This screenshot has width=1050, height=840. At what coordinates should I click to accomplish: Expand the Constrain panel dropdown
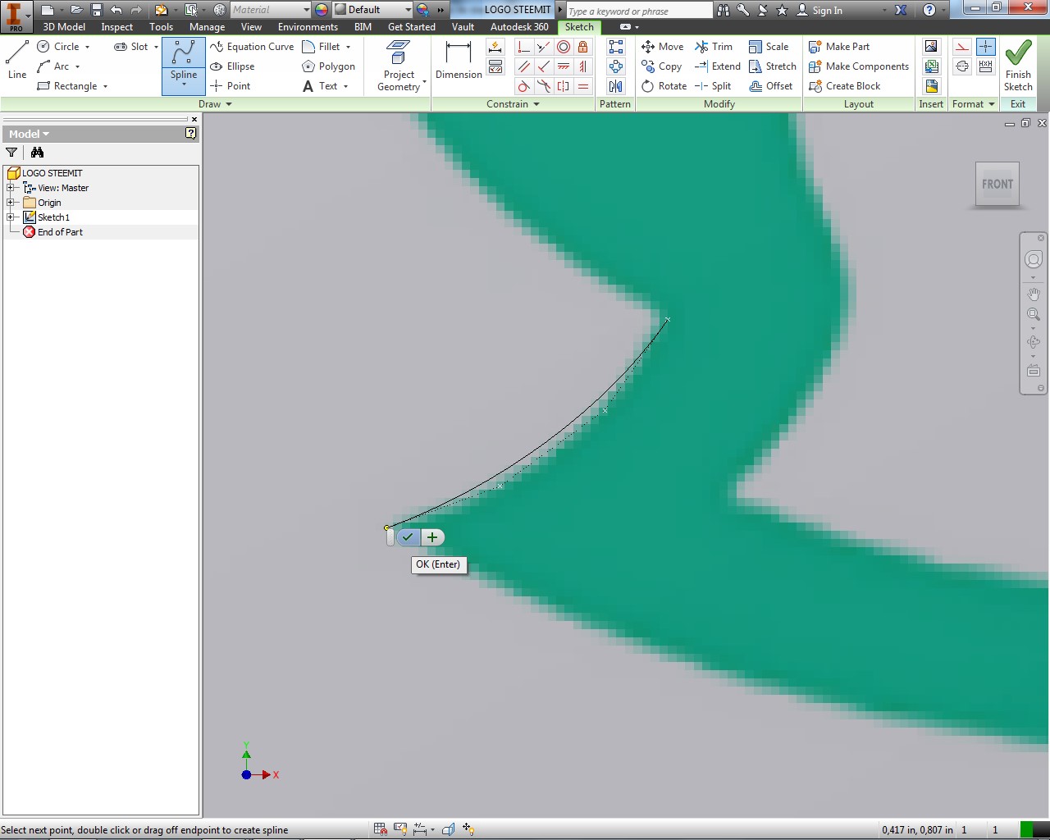pos(514,104)
